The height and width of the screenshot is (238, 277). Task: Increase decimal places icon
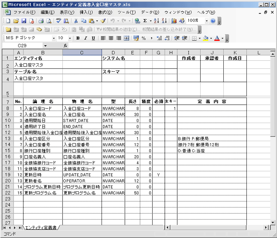coord(159,38)
